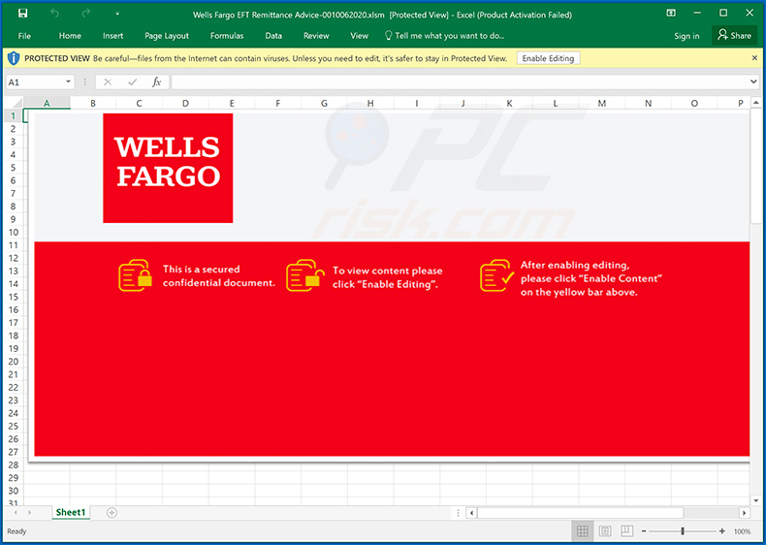Click the Insert Function fx icon
Screen dimensions: 766x545
(x=156, y=82)
